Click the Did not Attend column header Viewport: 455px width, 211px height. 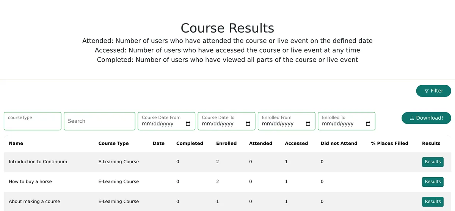[339, 144]
